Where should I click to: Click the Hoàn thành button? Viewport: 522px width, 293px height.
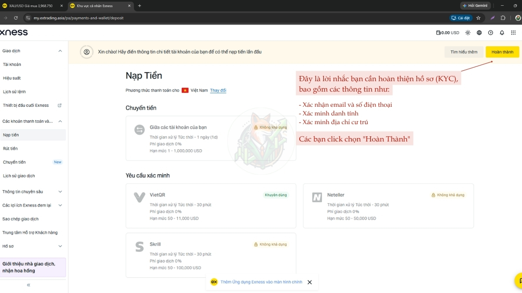(x=502, y=52)
